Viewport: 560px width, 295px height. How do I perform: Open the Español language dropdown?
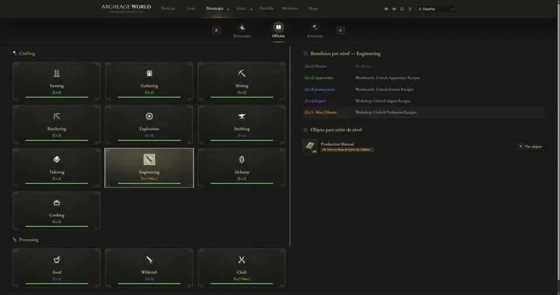click(x=436, y=9)
